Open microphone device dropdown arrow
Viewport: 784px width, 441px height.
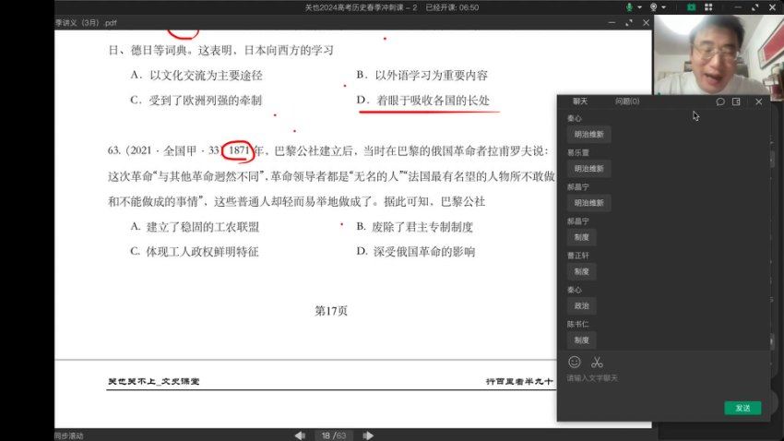pyautogui.click(x=640, y=6)
